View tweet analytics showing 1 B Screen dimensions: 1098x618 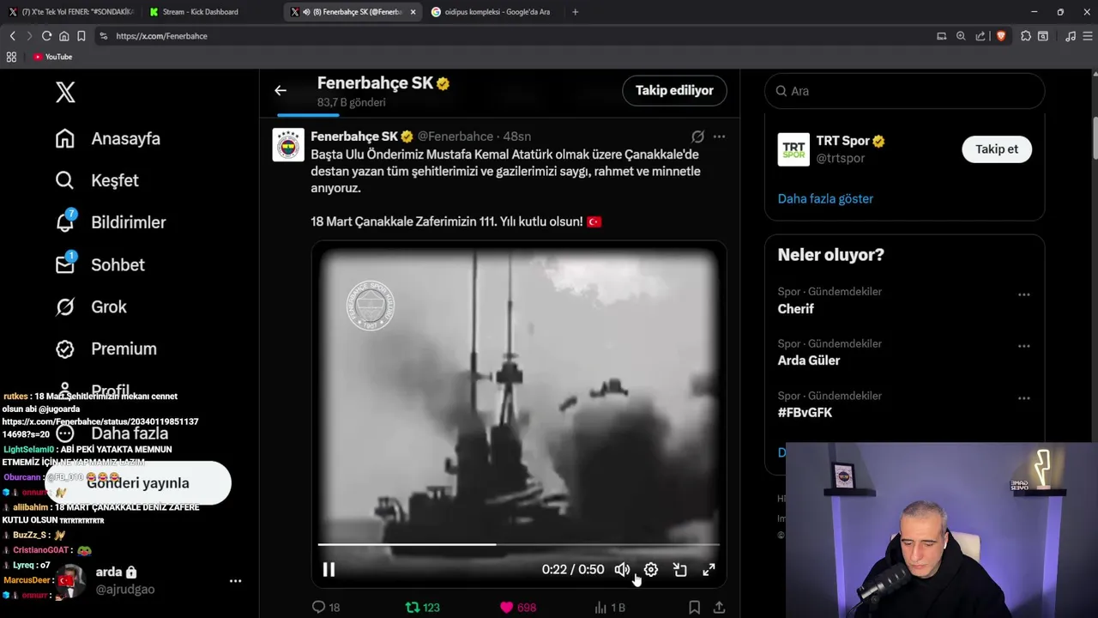(x=610, y=608)
